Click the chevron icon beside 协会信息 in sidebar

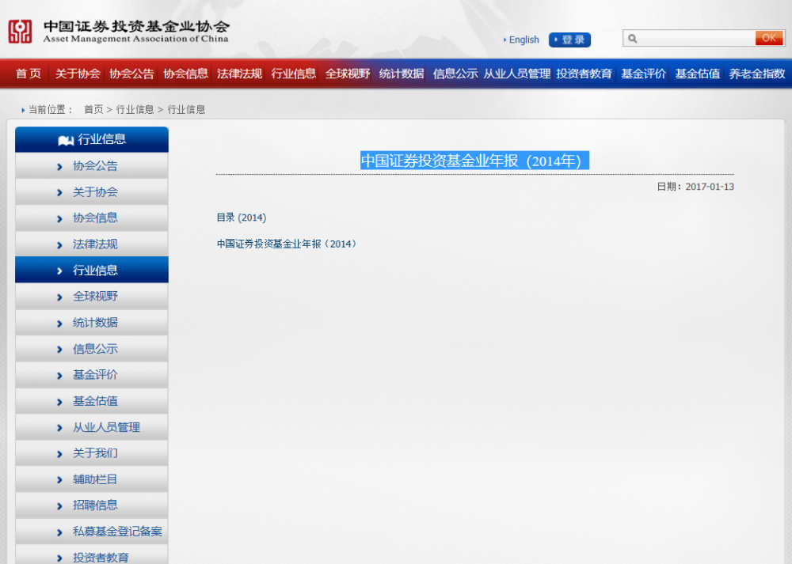pyautogui.click(x=59, y=218)
